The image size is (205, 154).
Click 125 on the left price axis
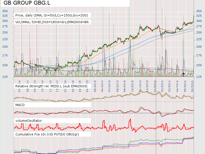coord(5,77)
